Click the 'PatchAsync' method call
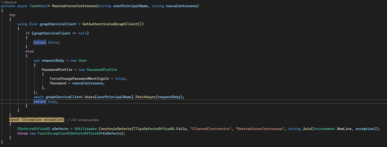 tap(146, 97)
